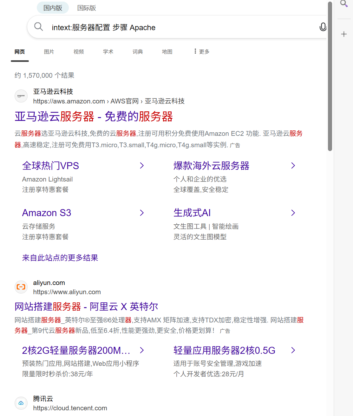
Task: Open the 学术 results tab
Action: click(108, 52)
